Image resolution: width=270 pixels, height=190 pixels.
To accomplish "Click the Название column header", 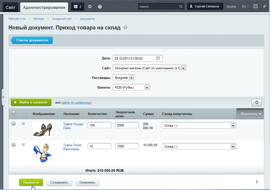I will click(x=71, y=114).
